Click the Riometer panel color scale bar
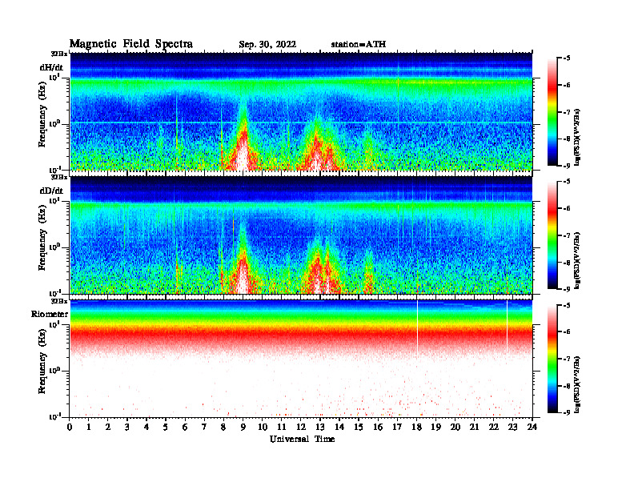 tap(552, 359)
